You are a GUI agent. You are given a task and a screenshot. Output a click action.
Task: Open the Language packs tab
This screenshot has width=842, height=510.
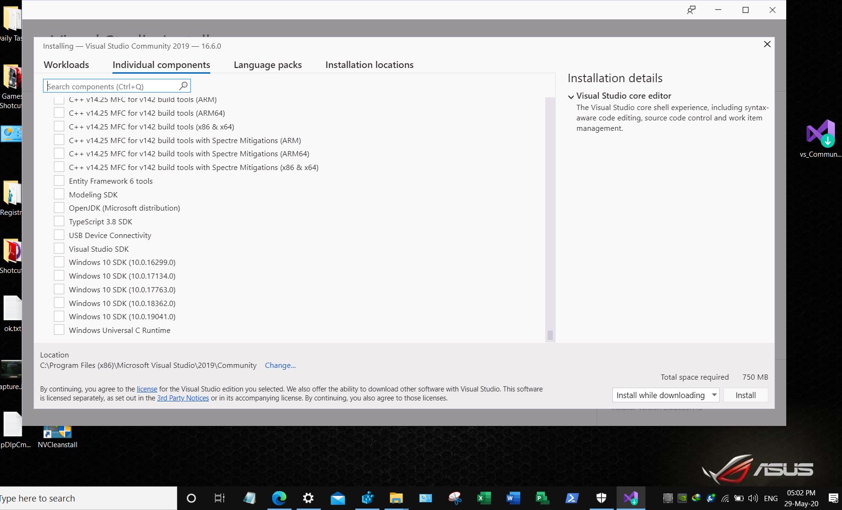(267, 65)
